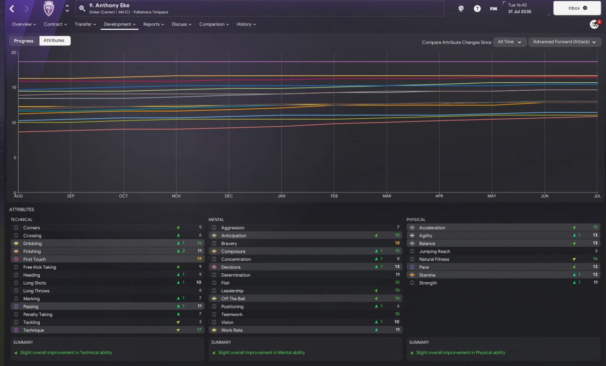Click the Long Throws circle icon
The height and width of the screenshot is (366, 606).
(16, 291)
